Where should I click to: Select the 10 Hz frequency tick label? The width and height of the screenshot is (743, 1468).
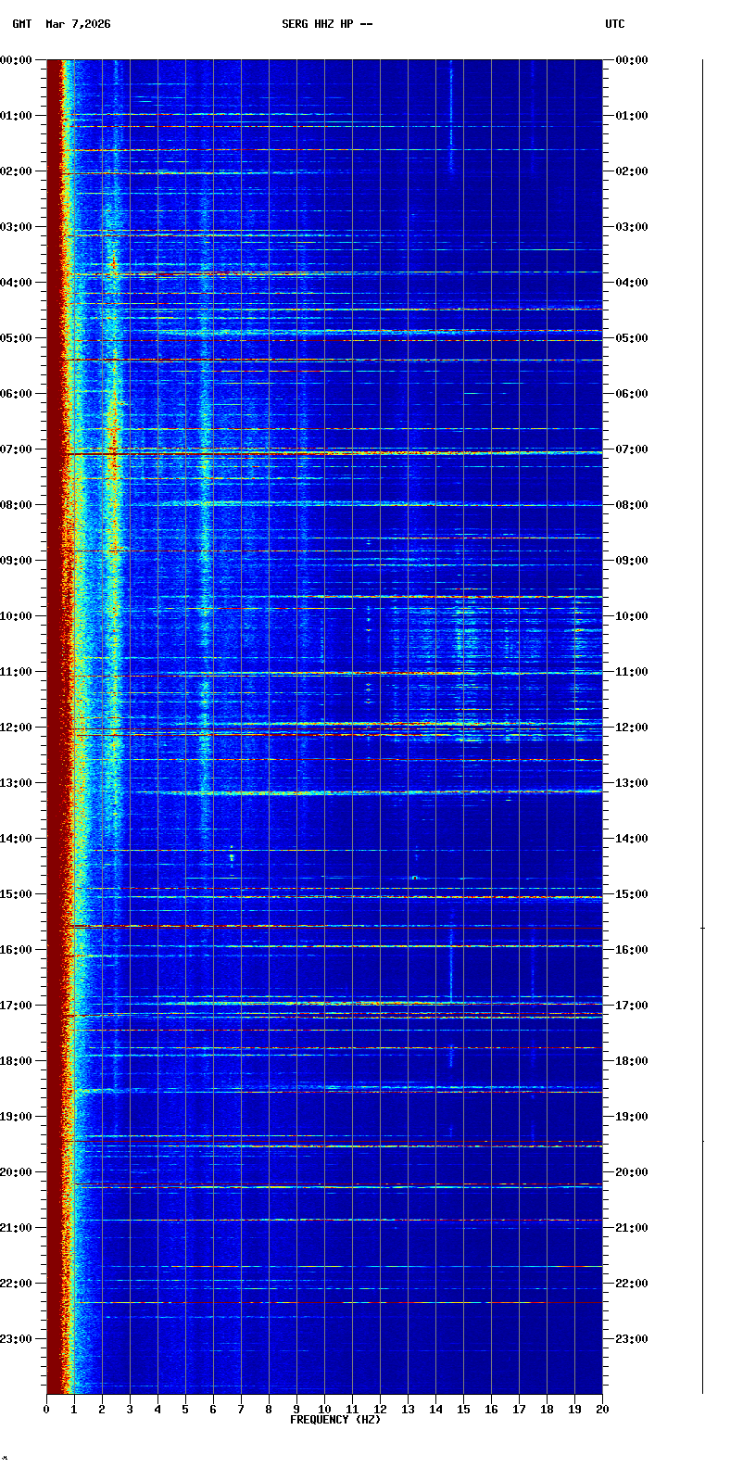(324, 1410)
